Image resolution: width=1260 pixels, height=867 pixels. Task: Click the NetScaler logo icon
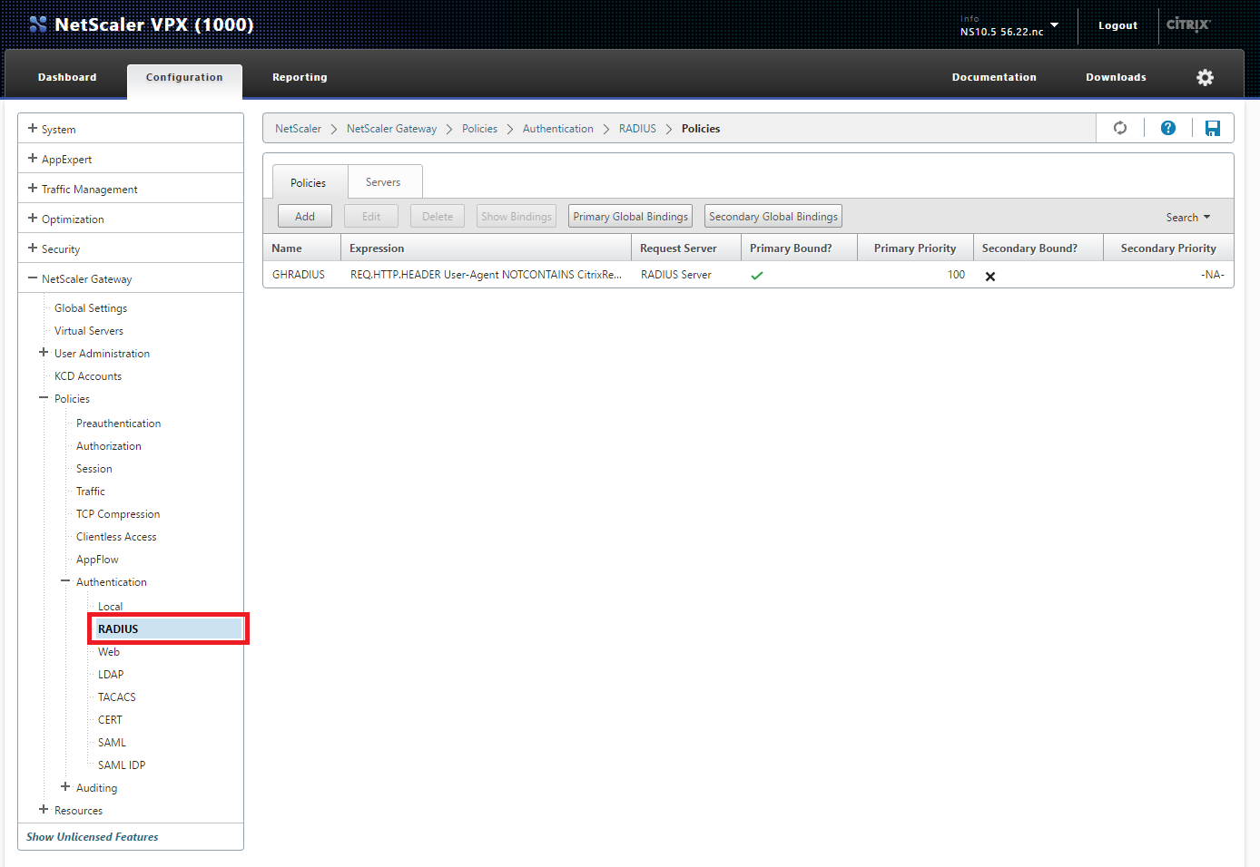[x=37, y=24]
